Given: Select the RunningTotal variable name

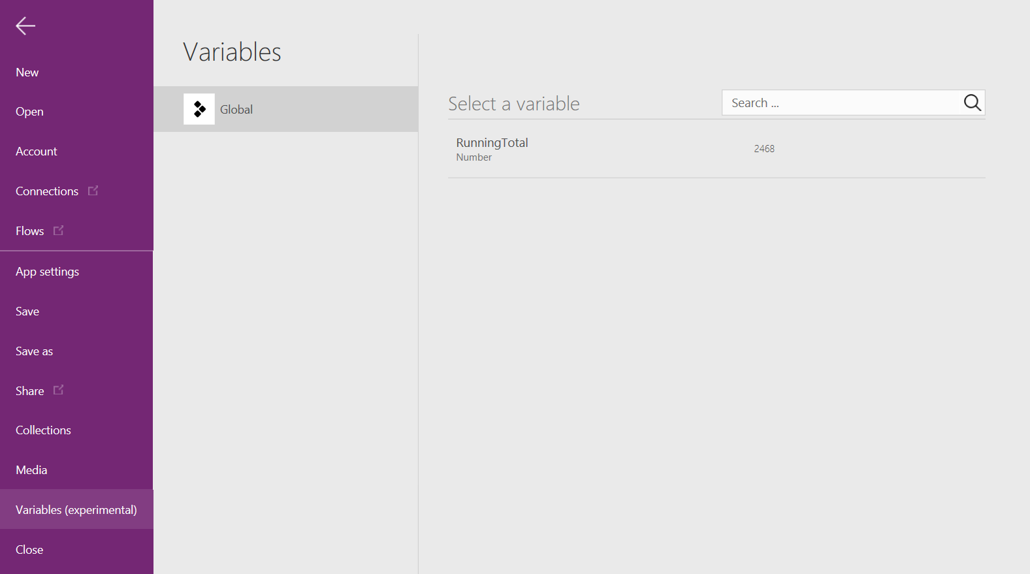Looking at the screenshot, I should (492, 142).
